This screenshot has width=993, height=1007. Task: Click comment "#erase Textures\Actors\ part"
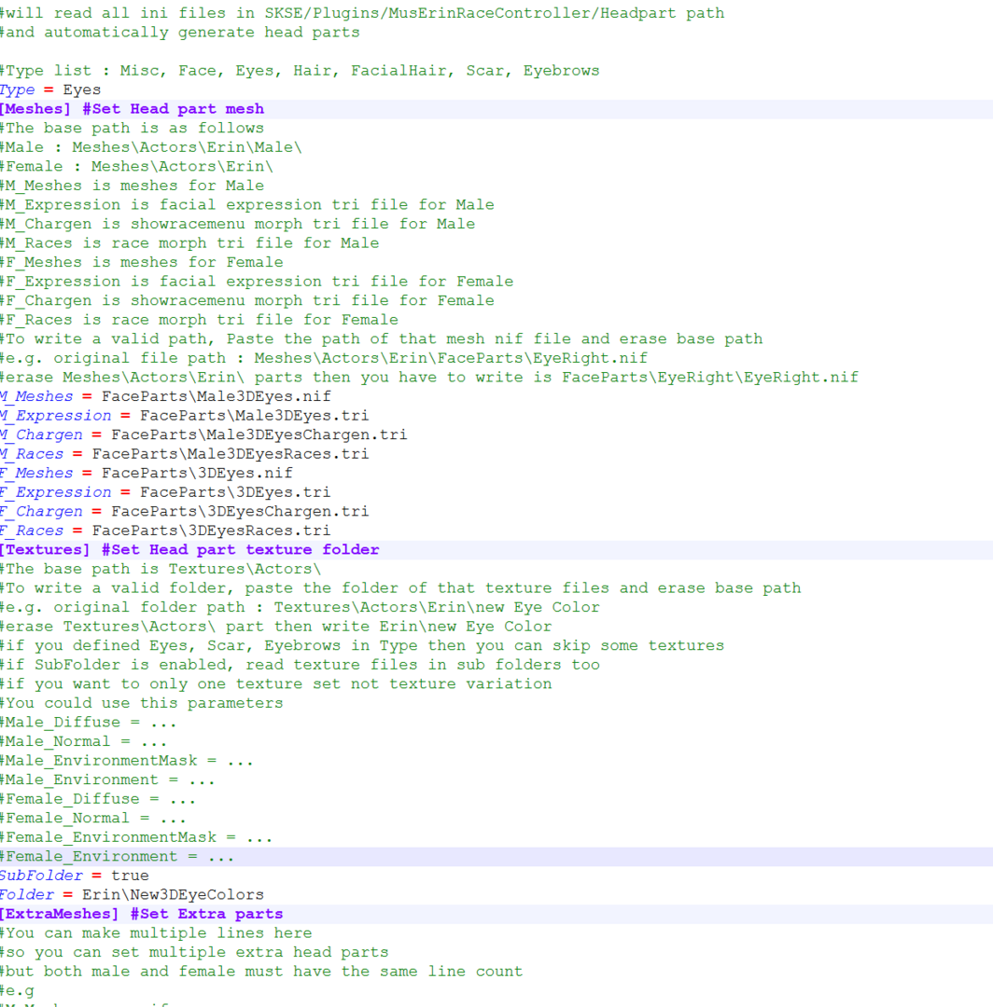coord(275,627)
